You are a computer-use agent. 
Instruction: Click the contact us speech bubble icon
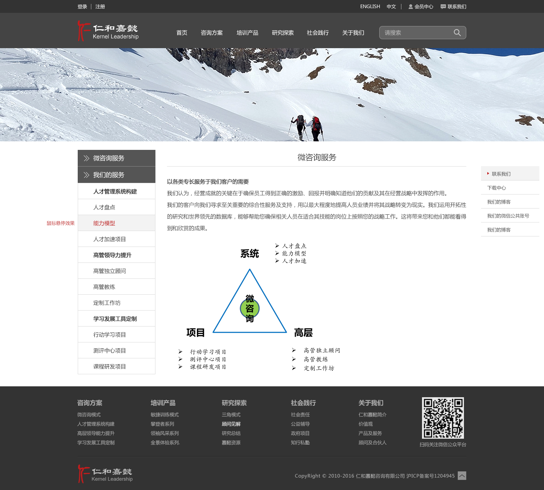pyautogui.click(x=443, y=7)
